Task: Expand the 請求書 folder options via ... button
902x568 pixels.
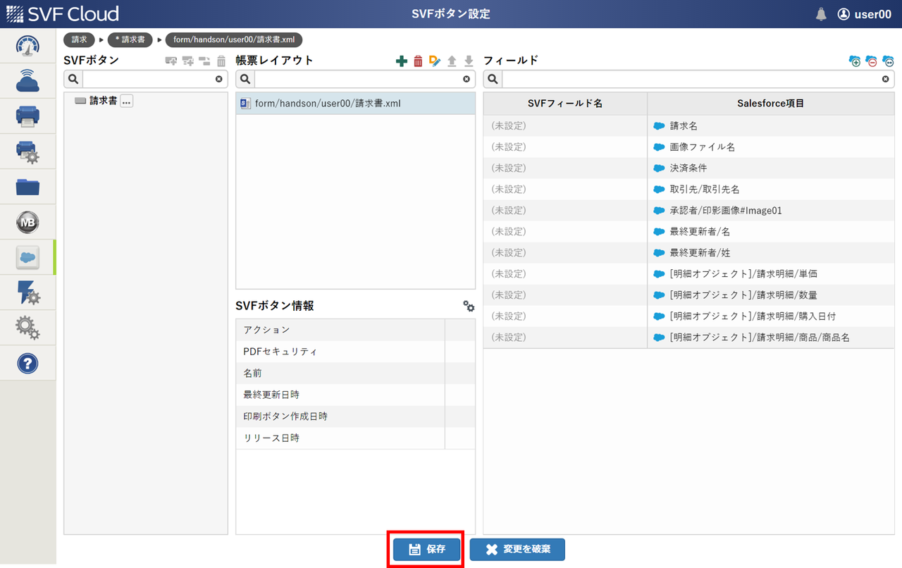Action: coord(125,101)
